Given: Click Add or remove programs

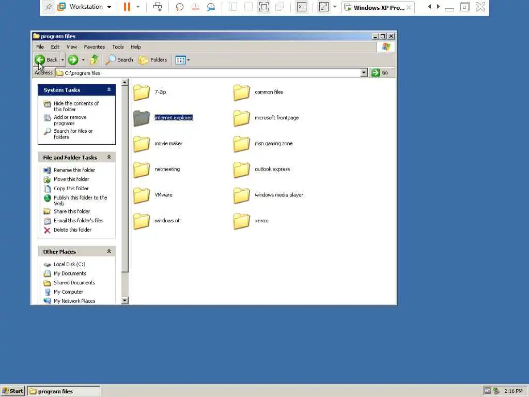Looking at the screenshot, I should click(x=70, y=120).
